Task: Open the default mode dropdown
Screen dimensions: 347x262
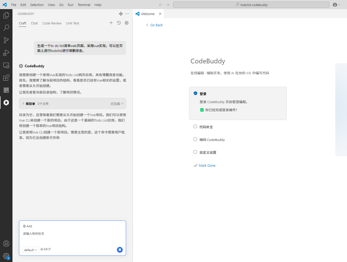Action: click(x=31, y=250)
